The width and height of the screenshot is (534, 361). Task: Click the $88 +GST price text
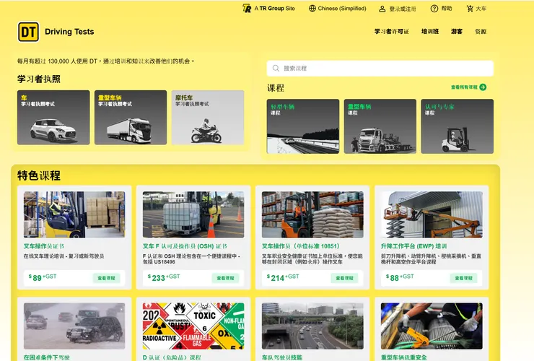coord(400,277)
